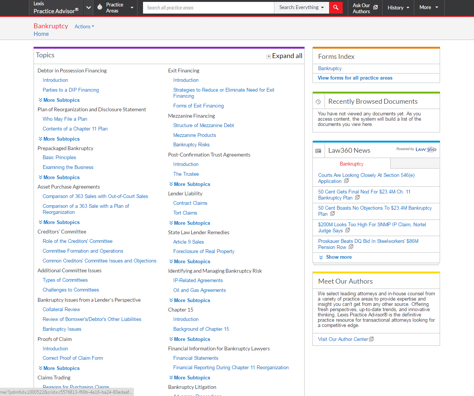The width and height of the screenshot is (474, 396).
Task: Open the More dropdown menu
Action: (x=429, y=7)
